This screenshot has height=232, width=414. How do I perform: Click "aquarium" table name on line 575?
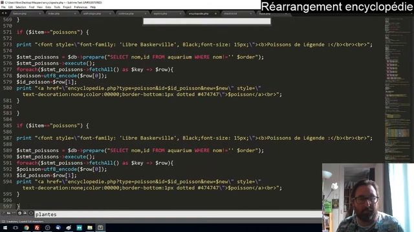click(180, 57)
